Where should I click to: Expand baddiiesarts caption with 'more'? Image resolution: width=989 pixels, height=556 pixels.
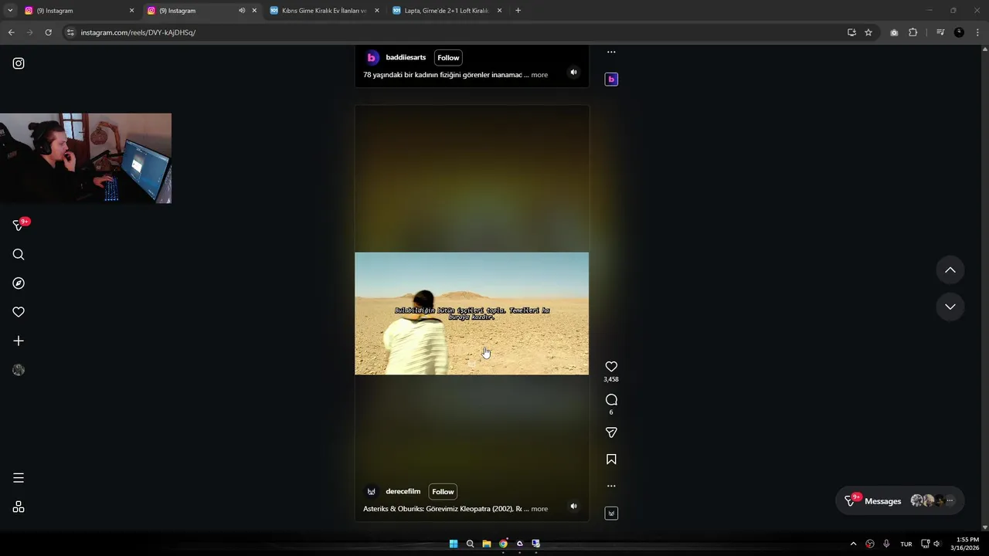[x=539, y=75]
